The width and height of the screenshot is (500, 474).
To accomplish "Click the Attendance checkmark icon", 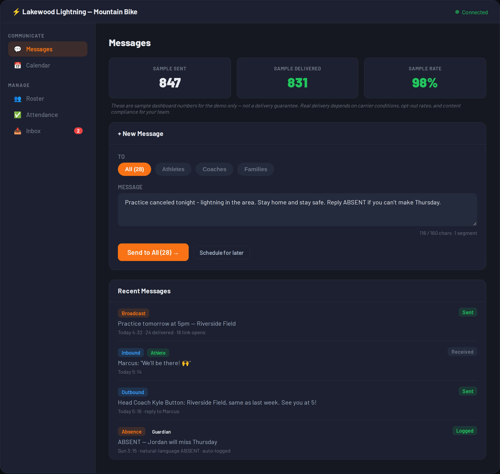I will pyautogui.click(x=17, y=115).
